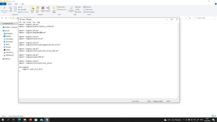
Task: Open the Windows Start button
Action: tap(3, 120)
